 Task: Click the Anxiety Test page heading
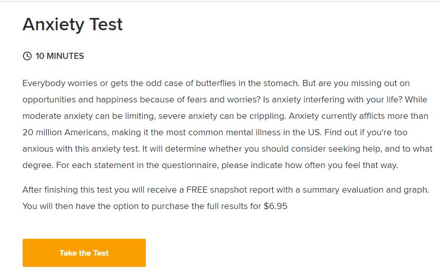point(73,25)
